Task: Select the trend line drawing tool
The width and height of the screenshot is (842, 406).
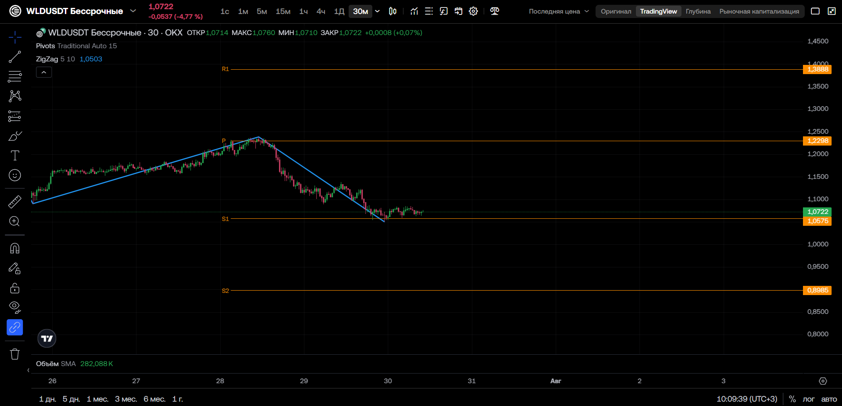Action: 15,57
